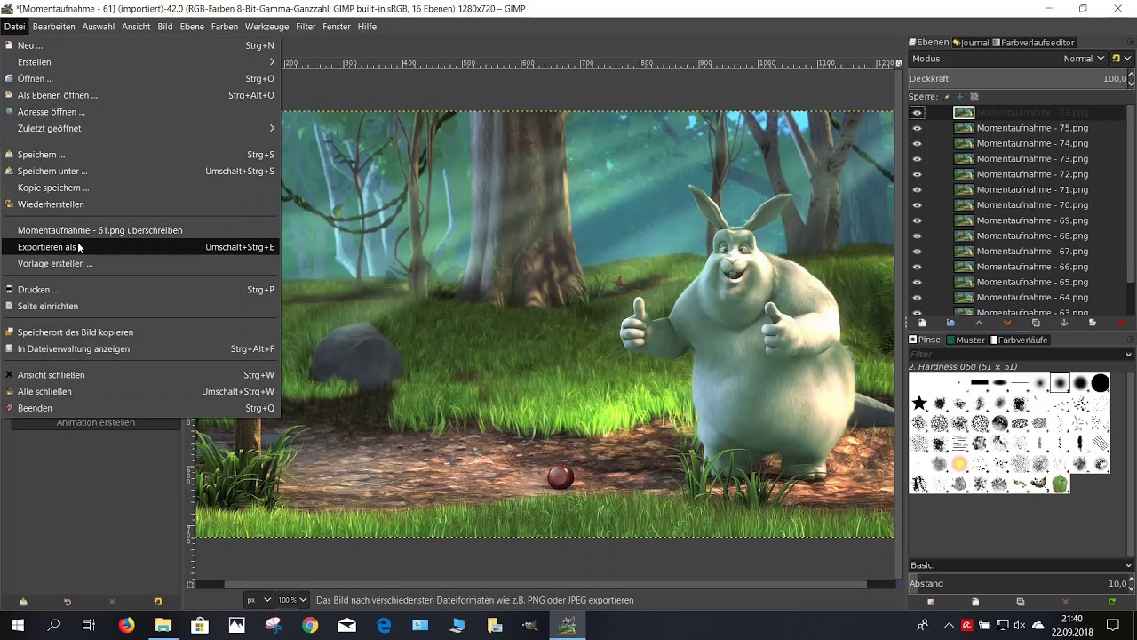Image resolution: width=1137 pixels, height=640 pixels.
Task: Open the layer mode group switcher dropdown
Action: click(1122, 59)
